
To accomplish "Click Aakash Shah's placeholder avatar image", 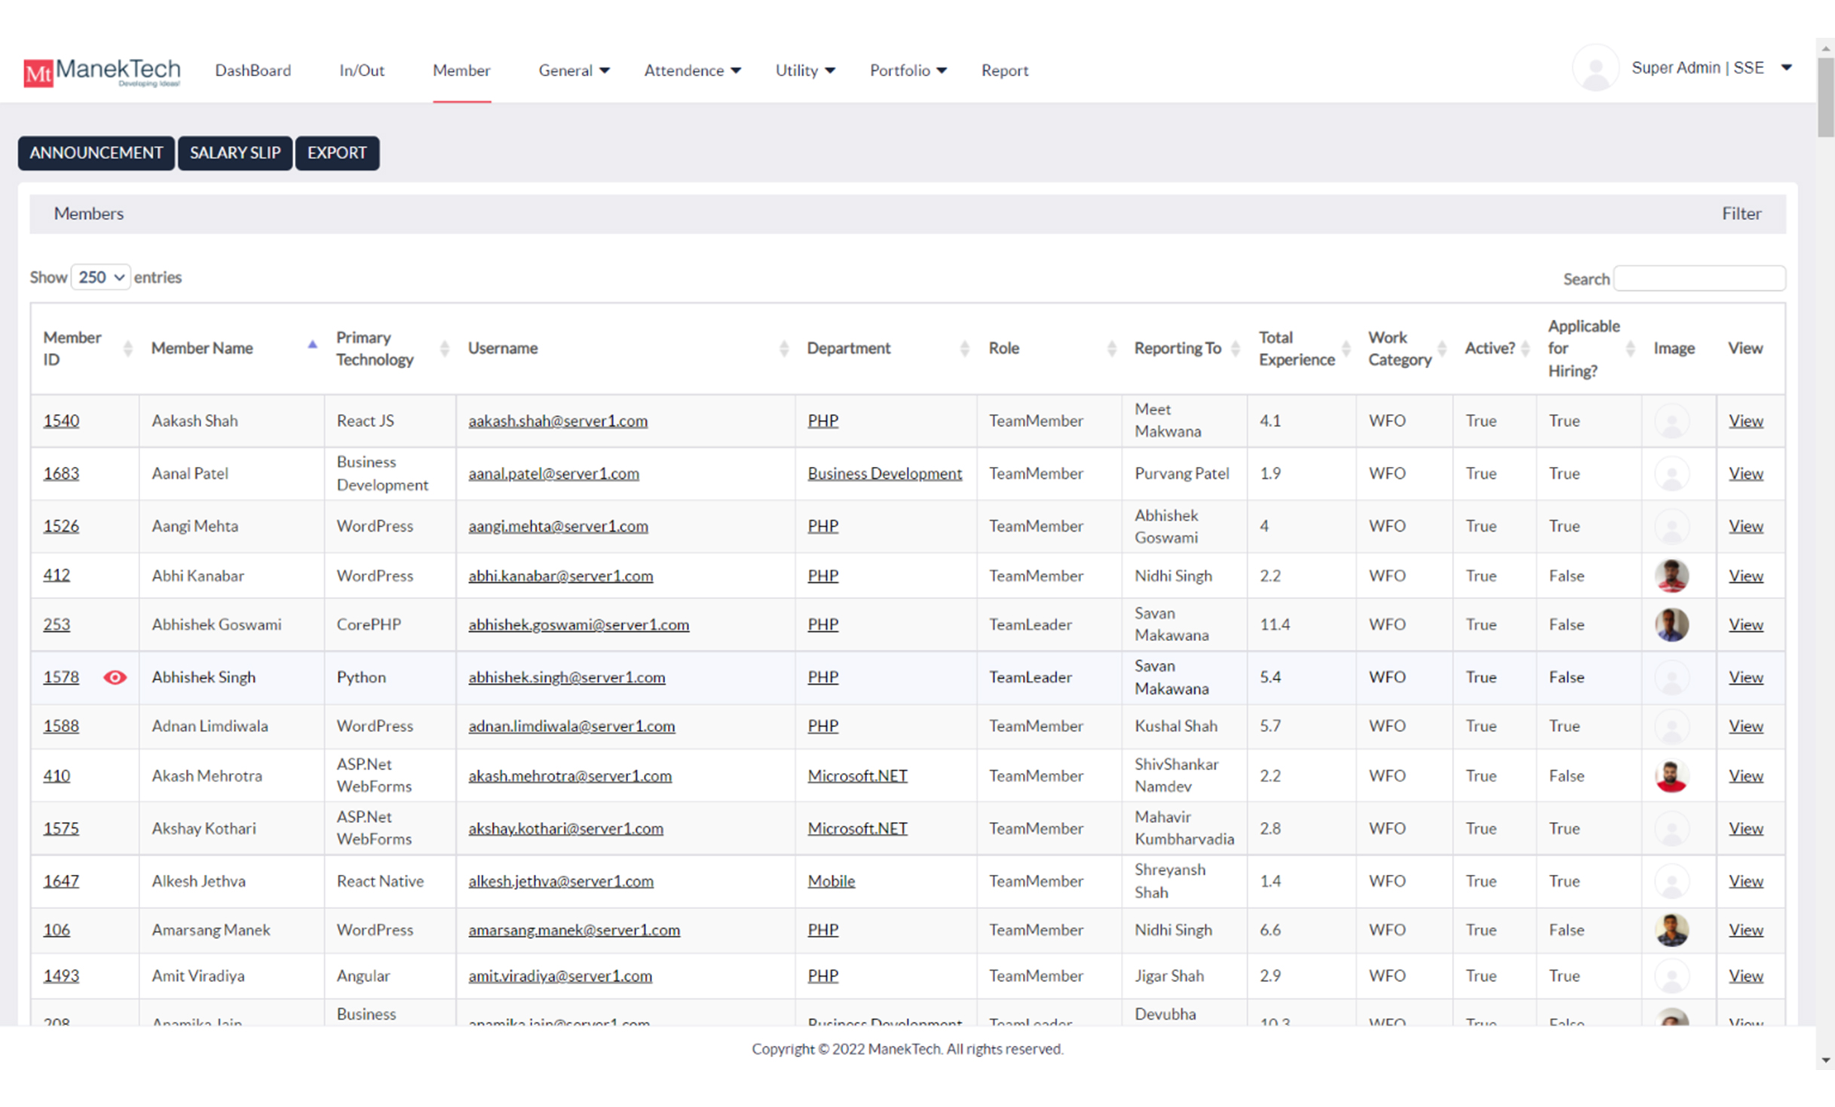I will 1671,422.
